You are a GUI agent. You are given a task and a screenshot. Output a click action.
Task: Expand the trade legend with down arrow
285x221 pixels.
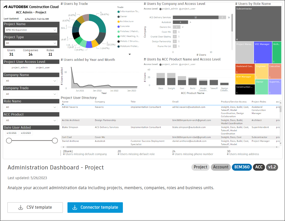130,54
